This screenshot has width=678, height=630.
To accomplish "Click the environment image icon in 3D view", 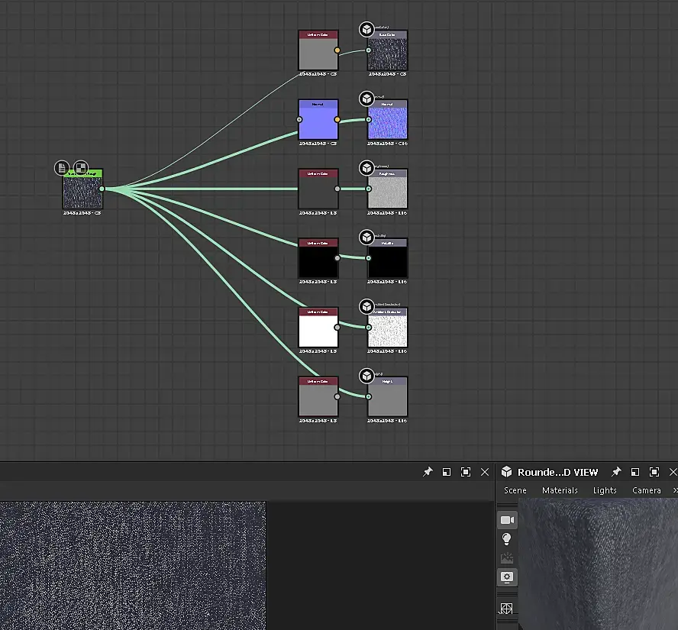I will click(x=507, y=558).
